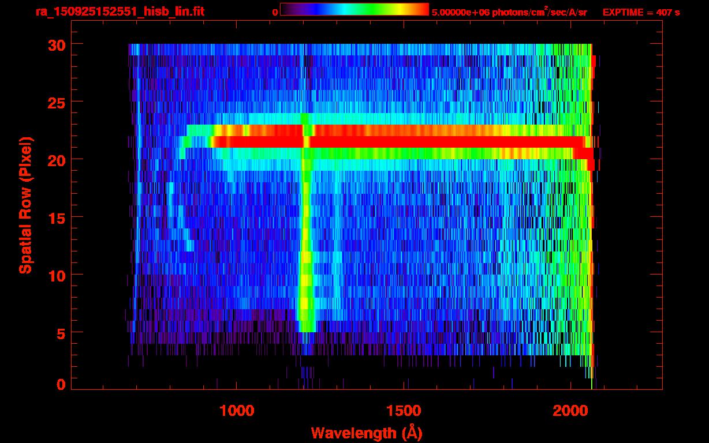Click the Spatial Row (Pixel) axis title

click(25, 205)
